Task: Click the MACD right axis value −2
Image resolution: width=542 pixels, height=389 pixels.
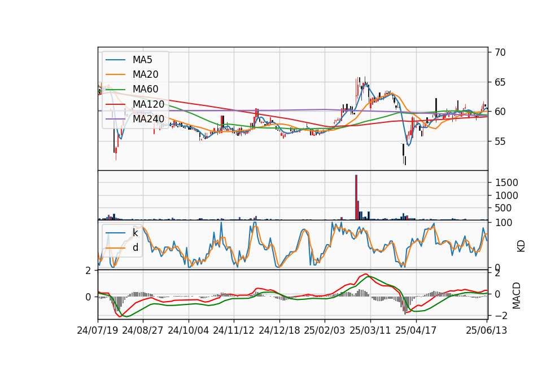Action: (x=500, y=316)
